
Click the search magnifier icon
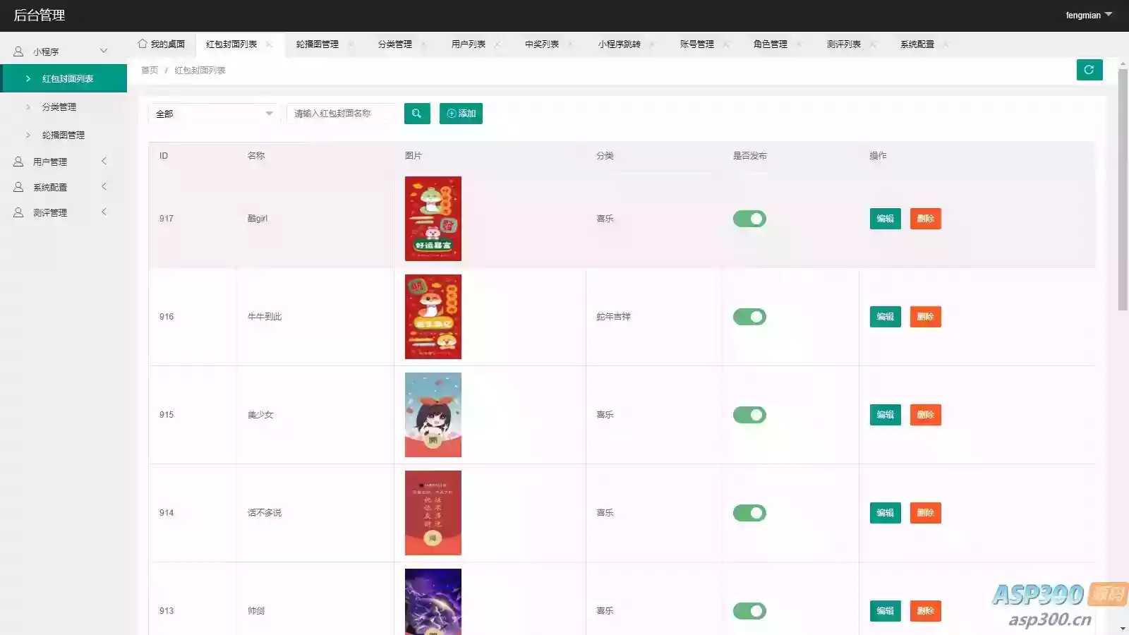point(416,114)
